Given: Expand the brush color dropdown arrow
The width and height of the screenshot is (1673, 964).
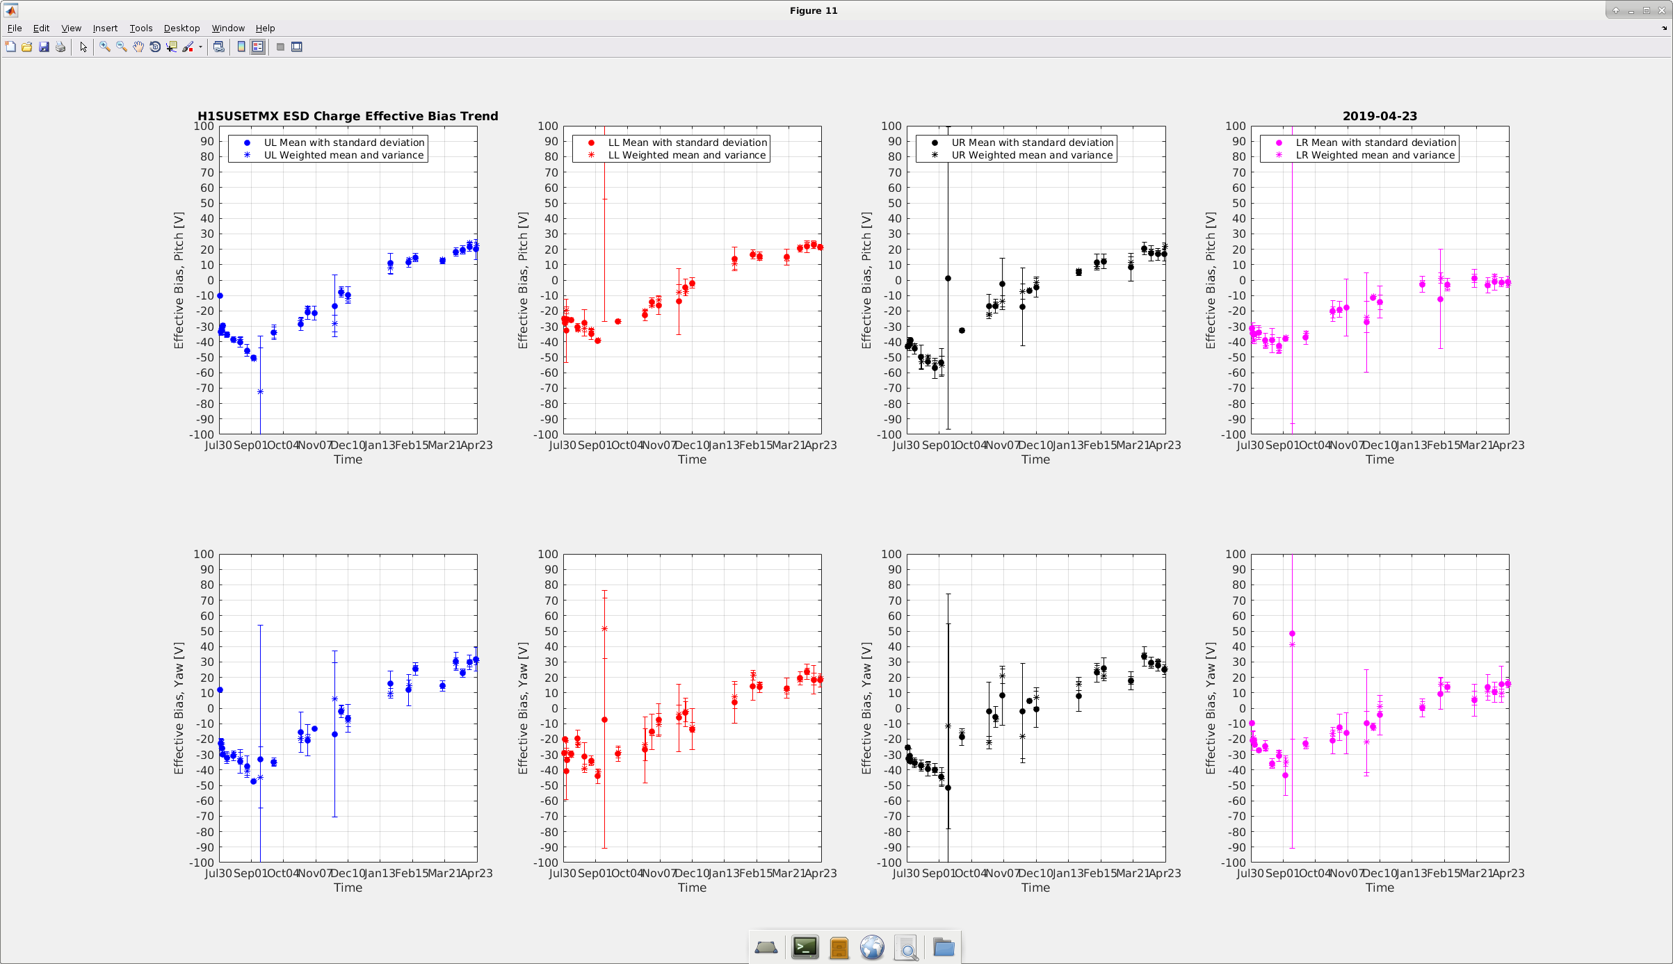Looking at the screenshot, I should tap(200, 47).
